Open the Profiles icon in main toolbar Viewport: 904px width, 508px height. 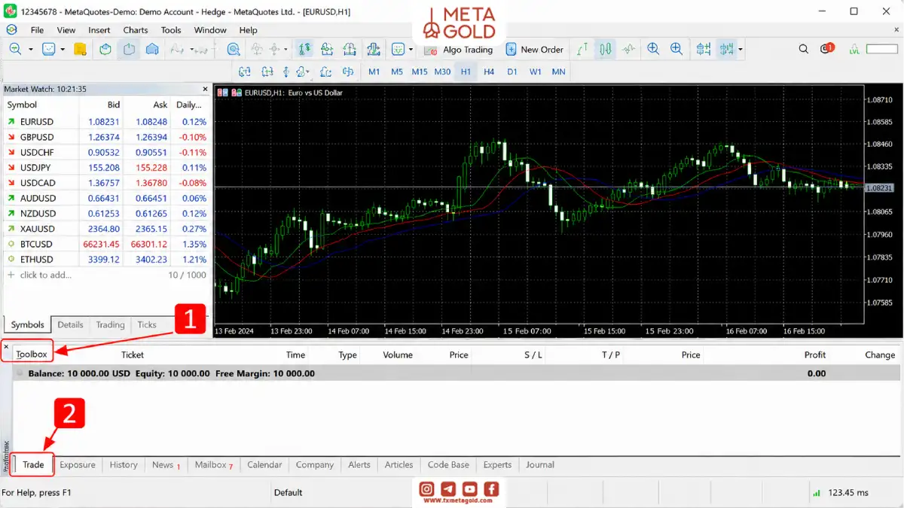(49, 49)
